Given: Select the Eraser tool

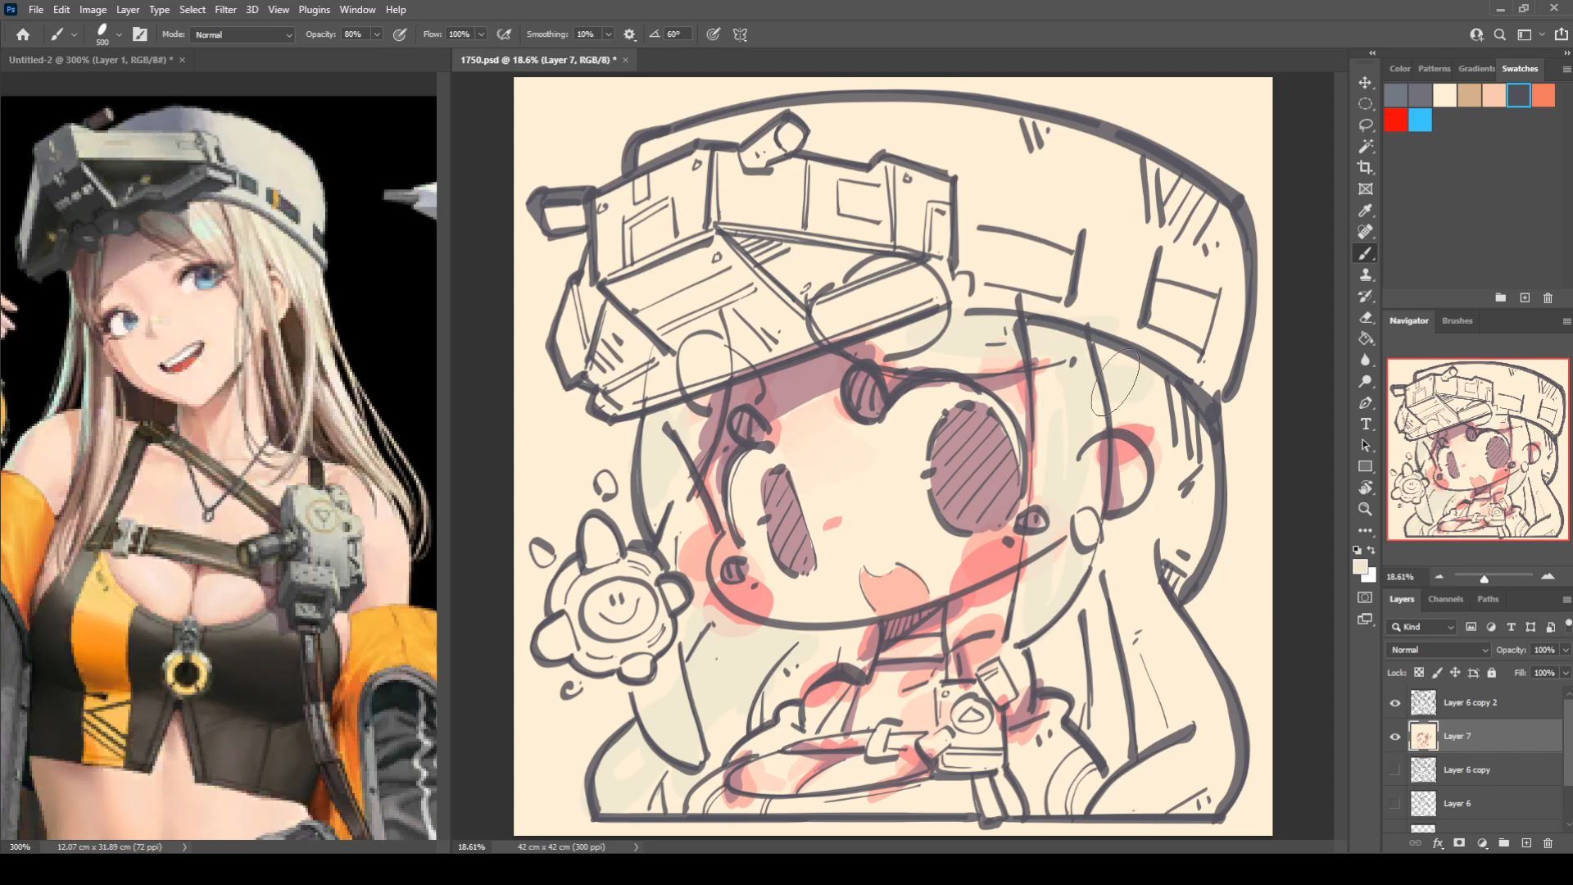Looking at the screenshot, I should tap(1365, 317).
